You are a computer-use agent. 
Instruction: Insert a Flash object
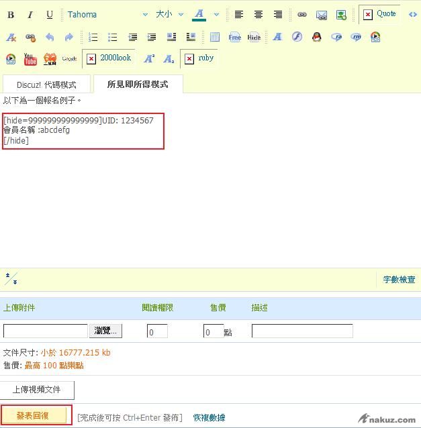[297, 37]
